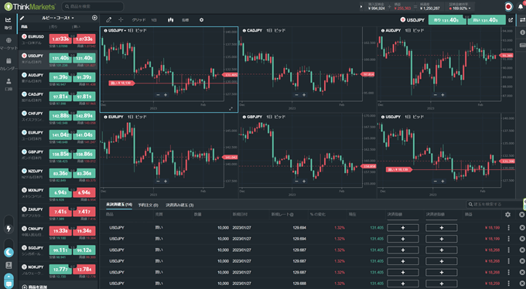Image resolution: width=526 pixels, height=289 pixels.
Task: Click the SGDJPY buy price 99.126
Action: pyautogui.click(x=84, y=250)
